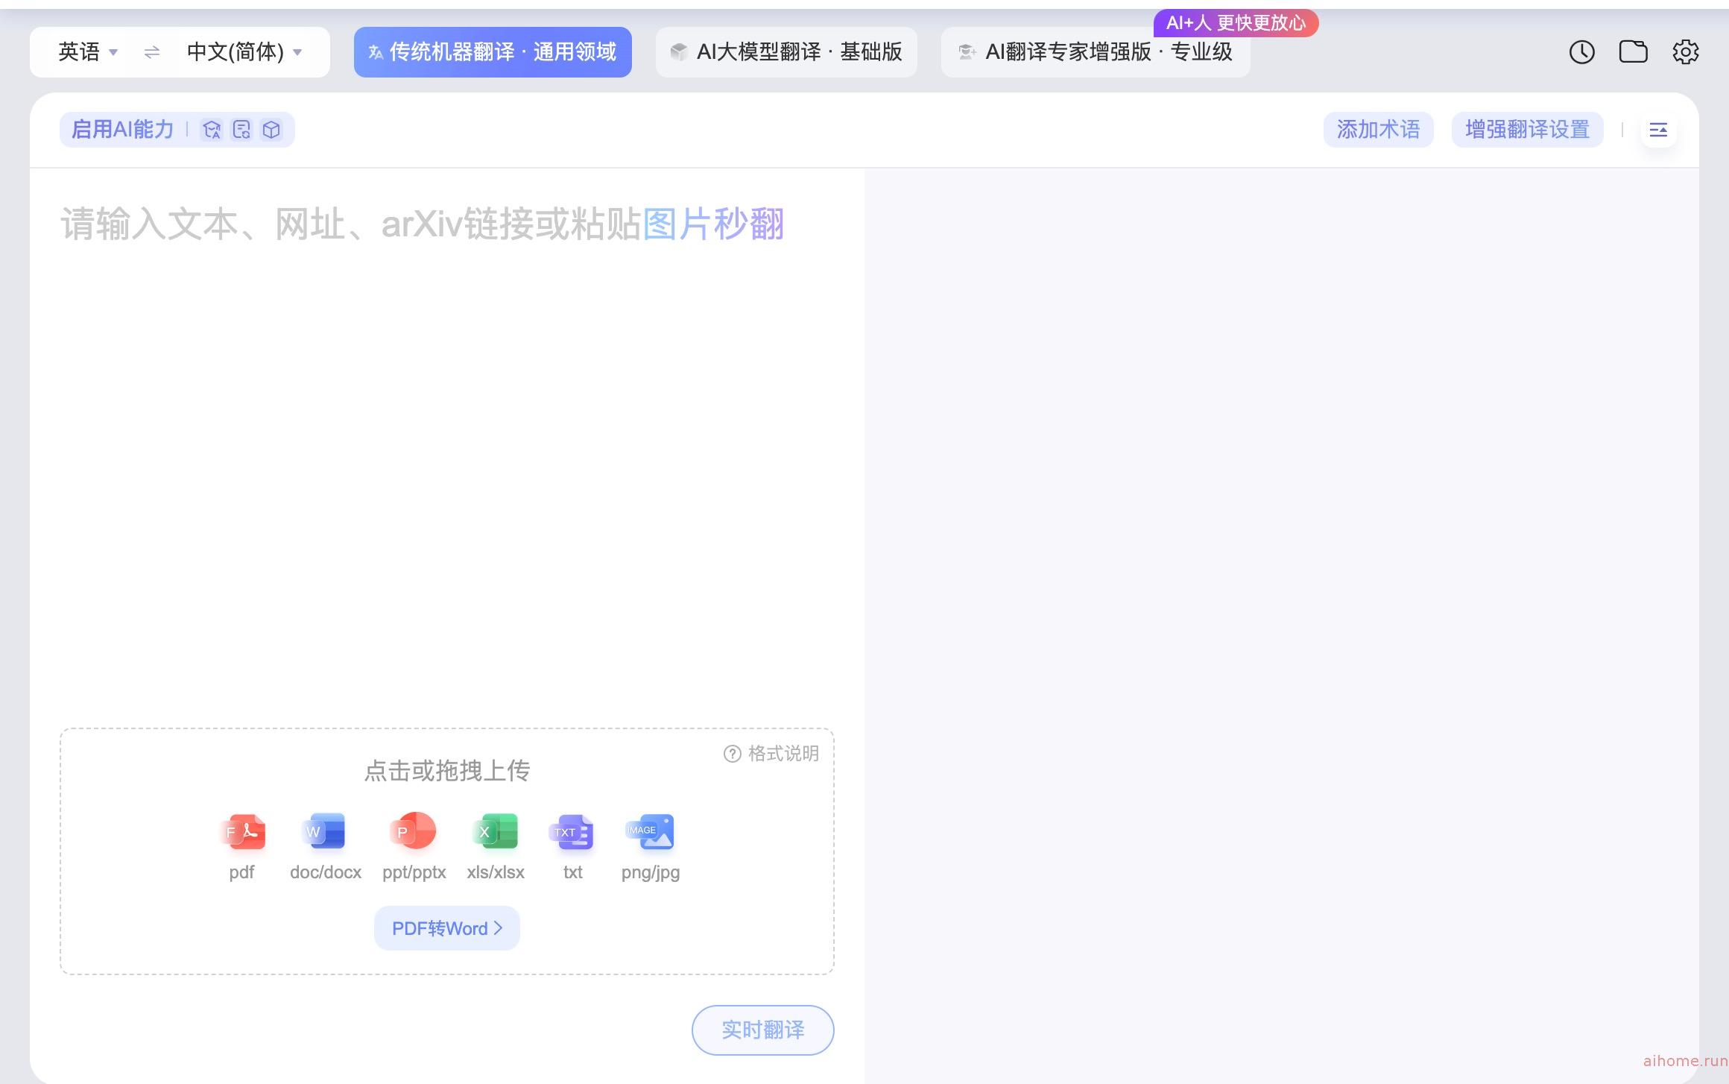Image resolution: width=1729 pixels, height=1084 pixels.
Task: Select the ppt/pptx upload icon
Action: (413, 831)
